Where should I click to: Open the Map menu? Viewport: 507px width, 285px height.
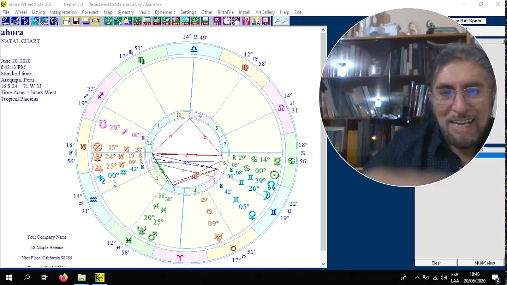108,12
